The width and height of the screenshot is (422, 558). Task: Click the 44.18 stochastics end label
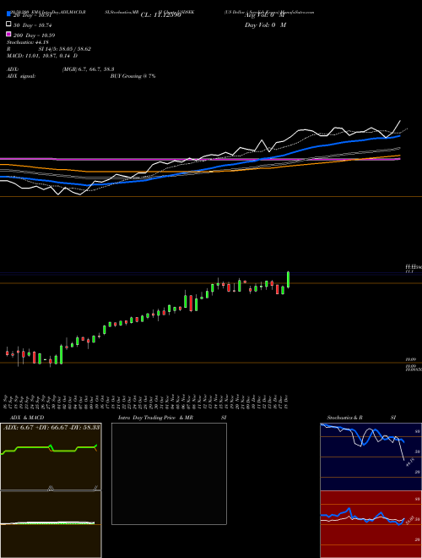409,462
